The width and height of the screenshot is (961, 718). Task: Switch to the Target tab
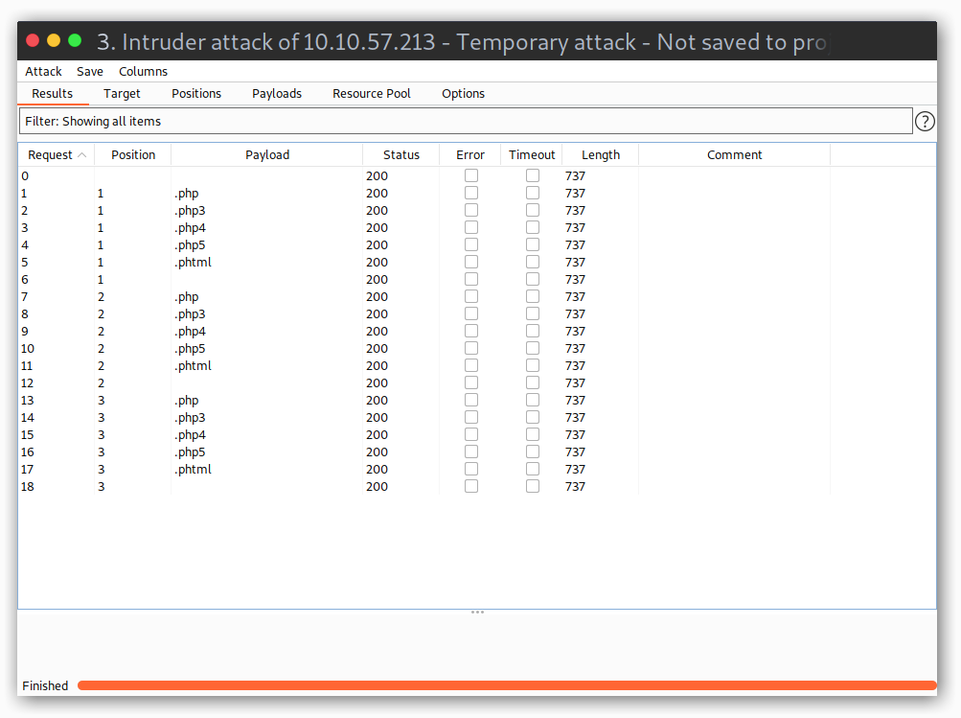pyautogui.click(x=122, y=93)
